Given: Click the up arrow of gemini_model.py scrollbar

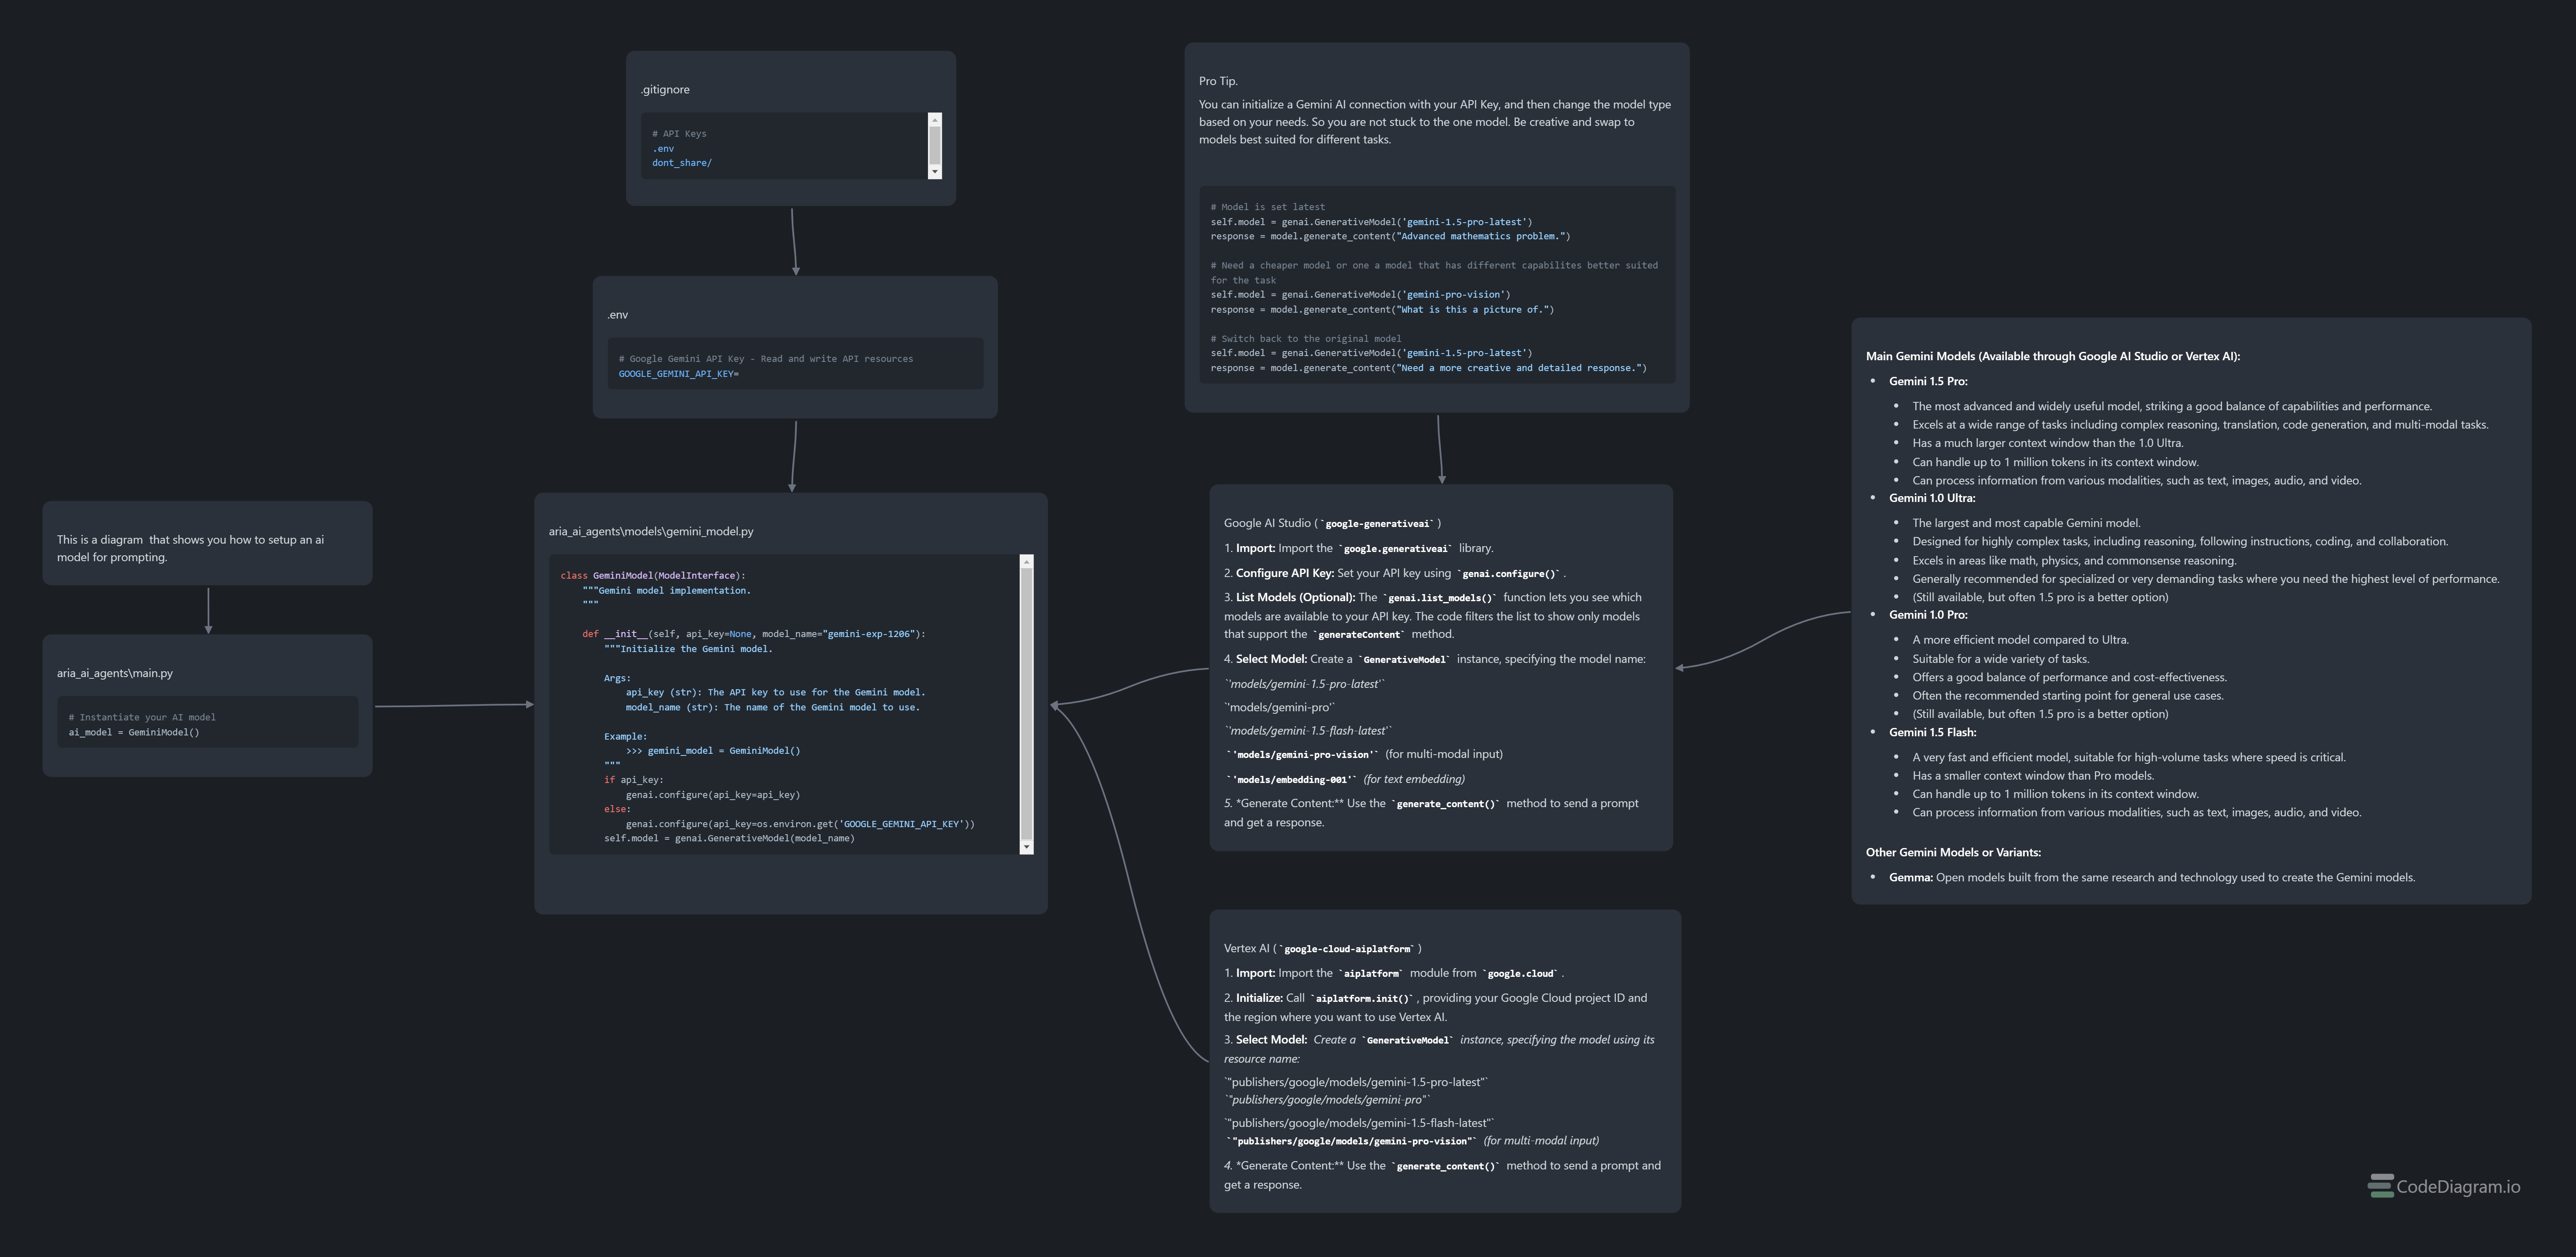Looking at the screenshot, I should tap(1026, 562).
